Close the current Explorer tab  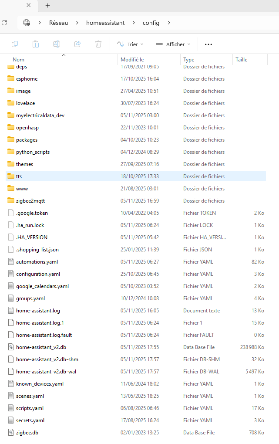click(x=28, y=5)
